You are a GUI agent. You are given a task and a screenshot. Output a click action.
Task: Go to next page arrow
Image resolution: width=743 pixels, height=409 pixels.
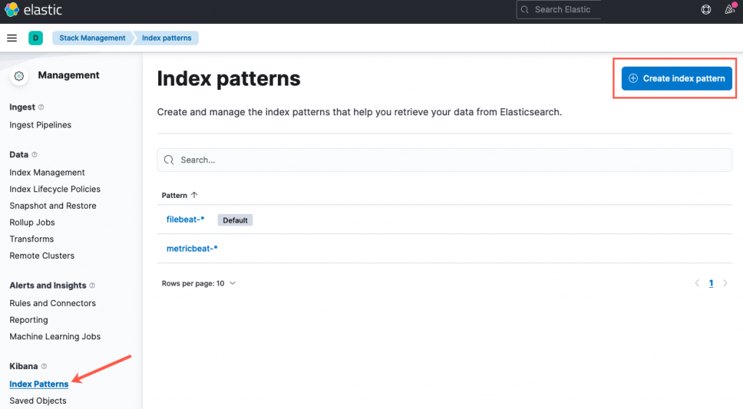click(x=725, y=283)
